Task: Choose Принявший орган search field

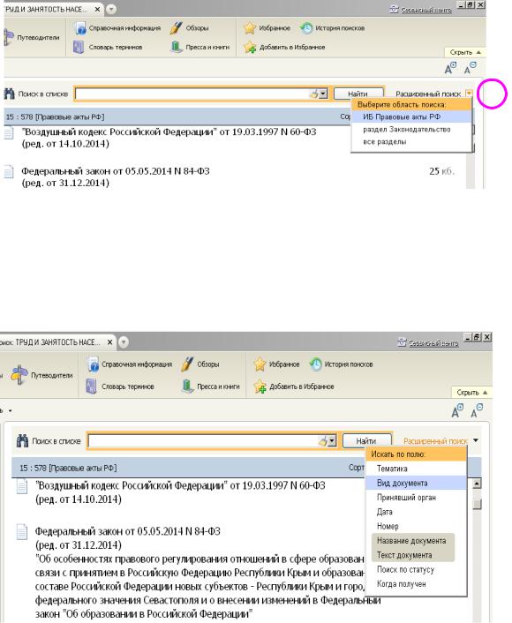Action: 416,498
